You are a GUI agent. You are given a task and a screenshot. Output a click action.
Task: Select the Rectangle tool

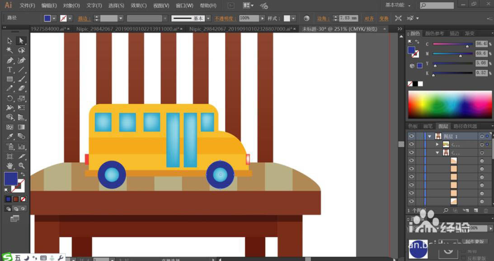click(10, 79)
